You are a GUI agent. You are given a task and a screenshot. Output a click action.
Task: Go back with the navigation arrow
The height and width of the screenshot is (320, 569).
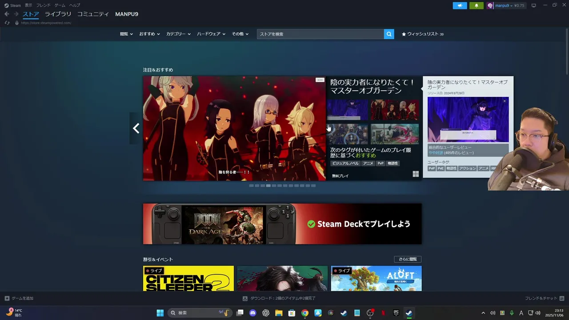coord(7,14)
